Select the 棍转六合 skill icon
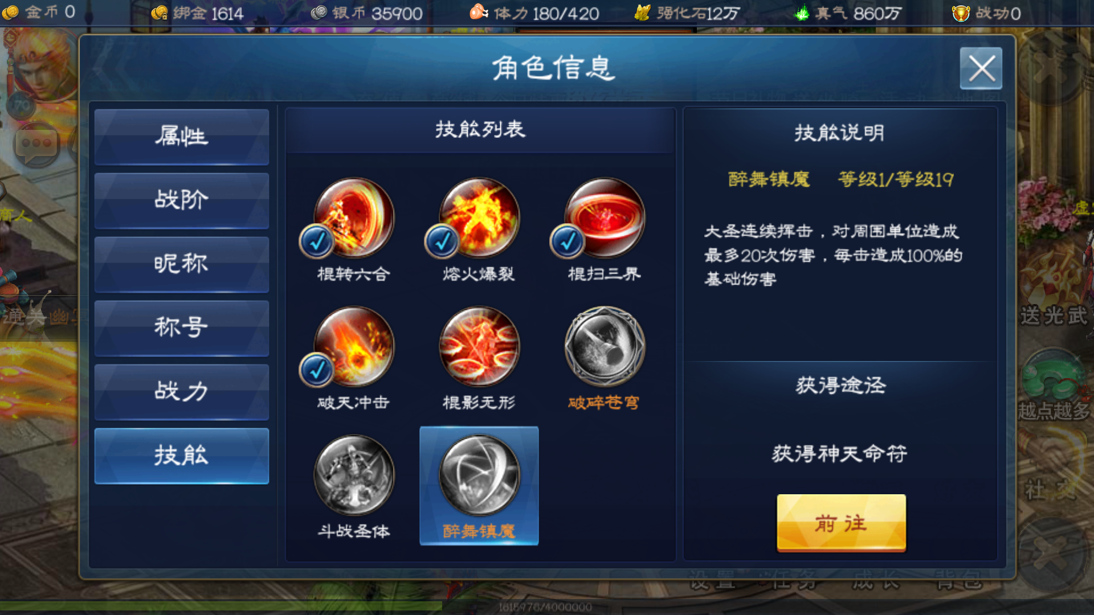 pyautogui.click(x=354, y=218)
